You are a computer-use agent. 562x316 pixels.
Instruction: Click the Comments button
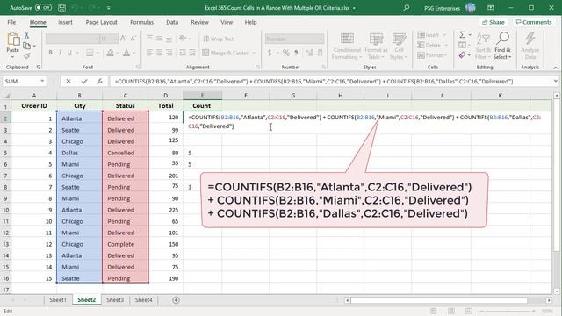click(534, 22)
